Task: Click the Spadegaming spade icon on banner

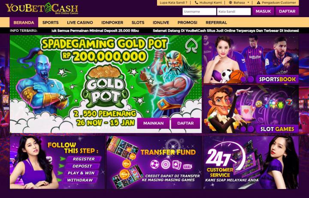Action: tap(191, 46)
